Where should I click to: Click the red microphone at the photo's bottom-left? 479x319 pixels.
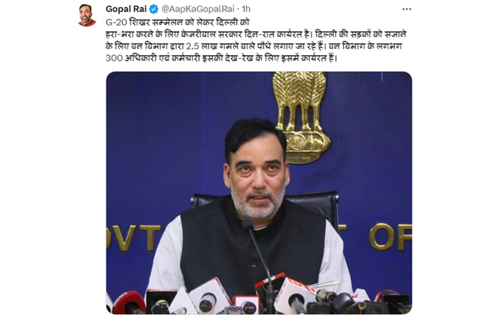129,302
